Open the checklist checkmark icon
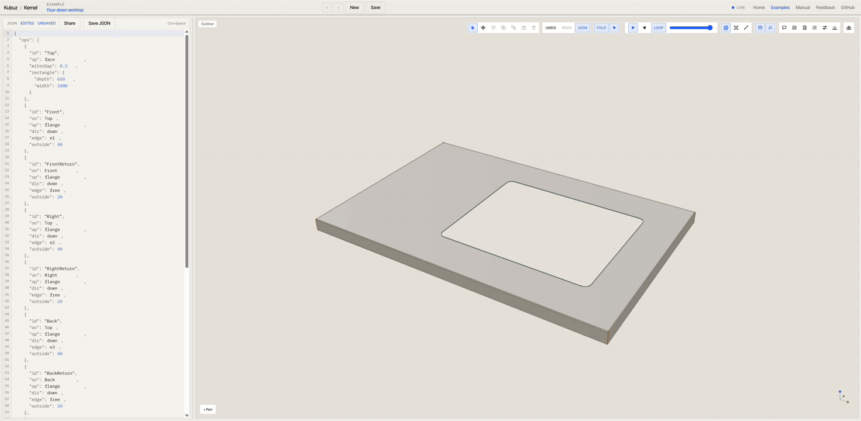The image size is (861, 421). (794, 27)
